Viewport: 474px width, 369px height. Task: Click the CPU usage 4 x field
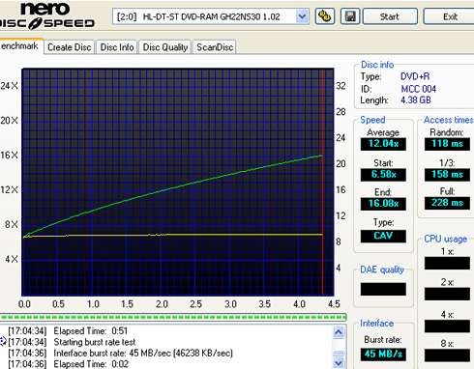coord(447,326)
